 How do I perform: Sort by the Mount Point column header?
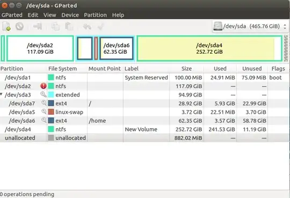105,69
